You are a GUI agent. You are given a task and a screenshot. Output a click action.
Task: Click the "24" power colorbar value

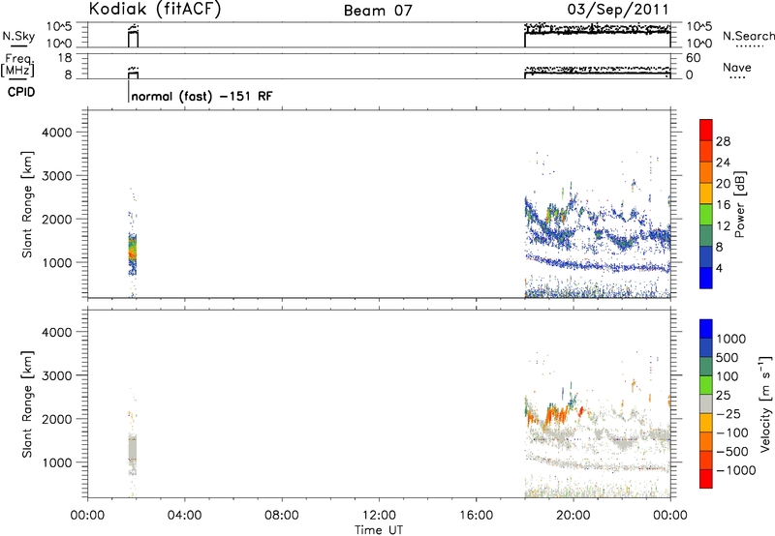click(723, 163)
